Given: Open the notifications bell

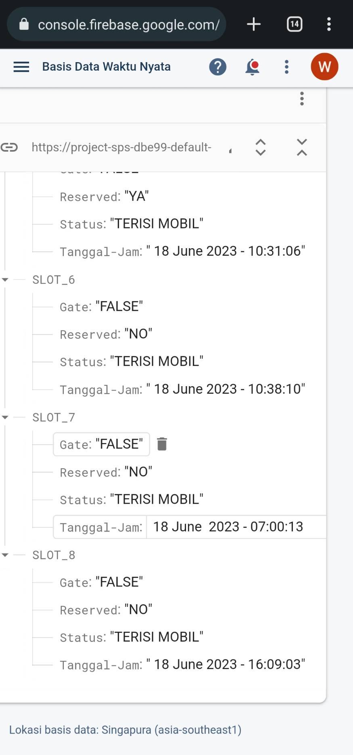Looking at the screenshot, I should pos(252,67).
